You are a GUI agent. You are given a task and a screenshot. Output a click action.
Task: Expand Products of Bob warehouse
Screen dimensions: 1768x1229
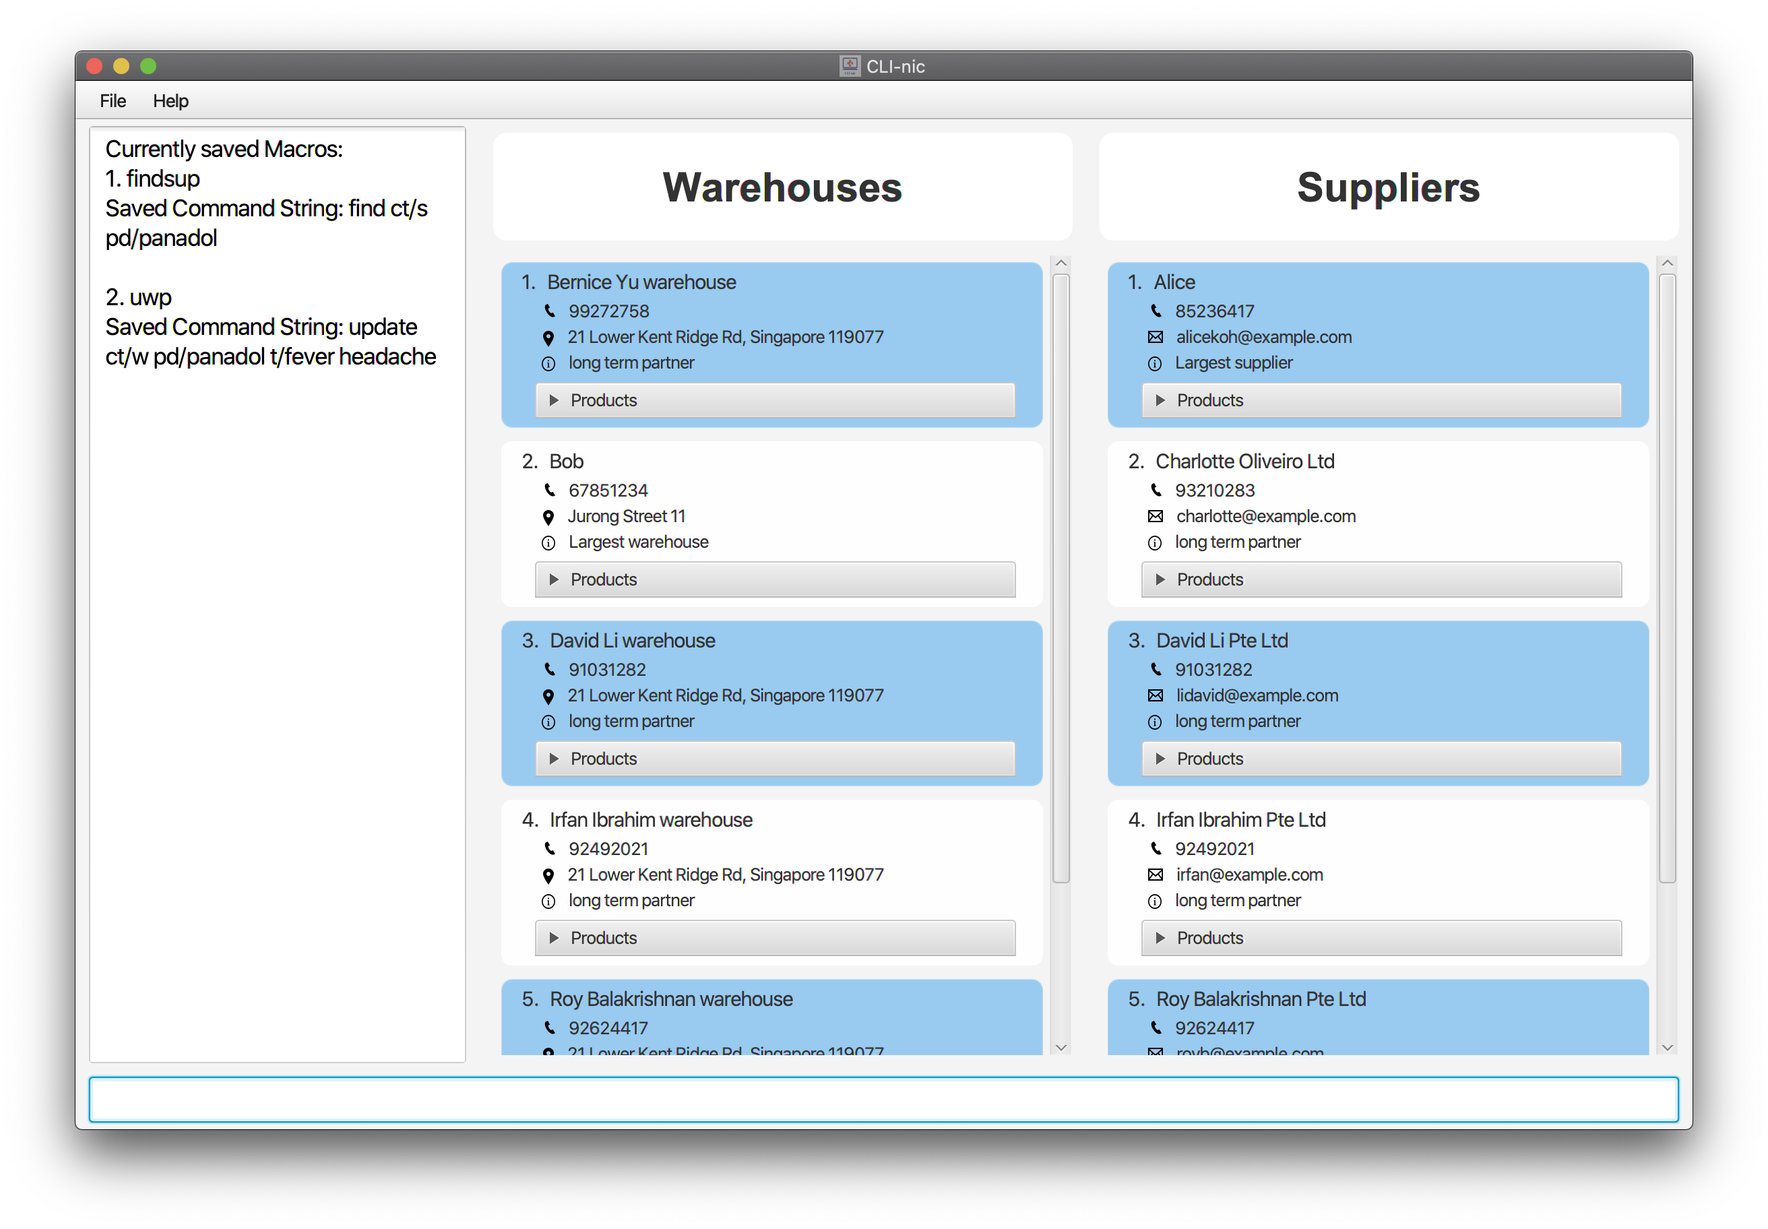pos(775,580)
